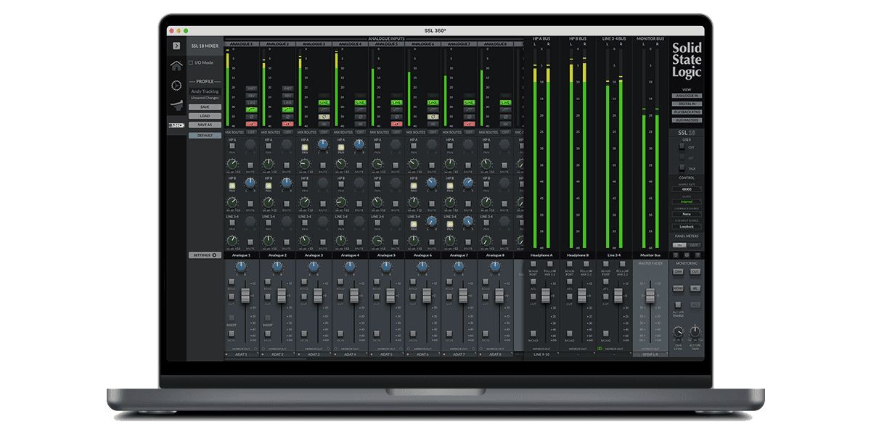The image size is (871, 435).
Task: Open the input source Loopback dropdown
Action: click(x=687, y=226)
